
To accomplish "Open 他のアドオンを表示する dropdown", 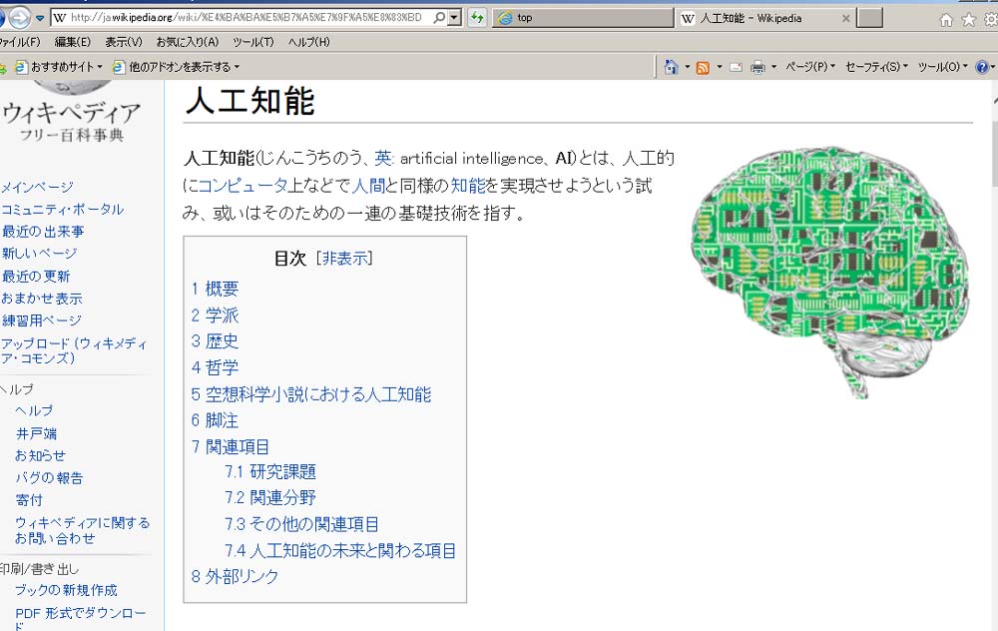I will tap(177, 67).
